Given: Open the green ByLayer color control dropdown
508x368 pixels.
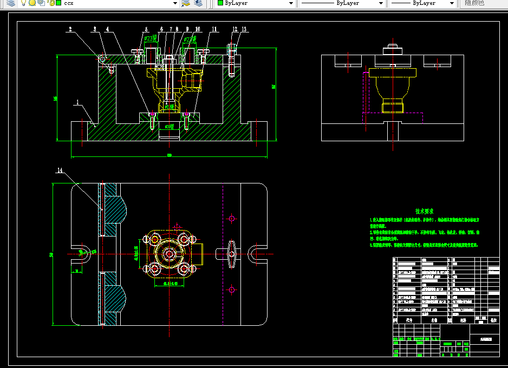Looking at the screenshot, I should (x=291, y=3).
